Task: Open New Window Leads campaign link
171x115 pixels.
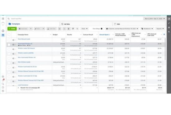Action: [24, 62]
